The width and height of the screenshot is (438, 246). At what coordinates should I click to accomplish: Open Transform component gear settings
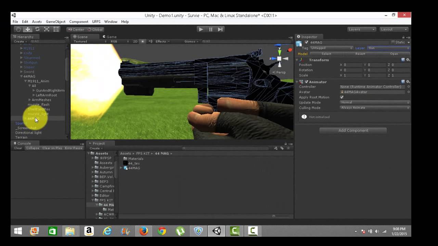(408, 60)
